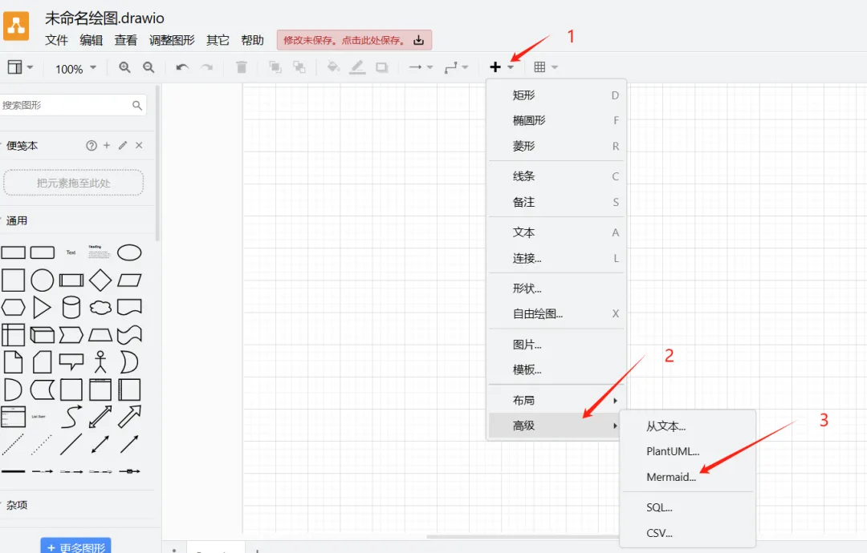This screenshot has width=867, height=553.
Task: Choose 图片... from insert menu
Action: coord(556,345)
